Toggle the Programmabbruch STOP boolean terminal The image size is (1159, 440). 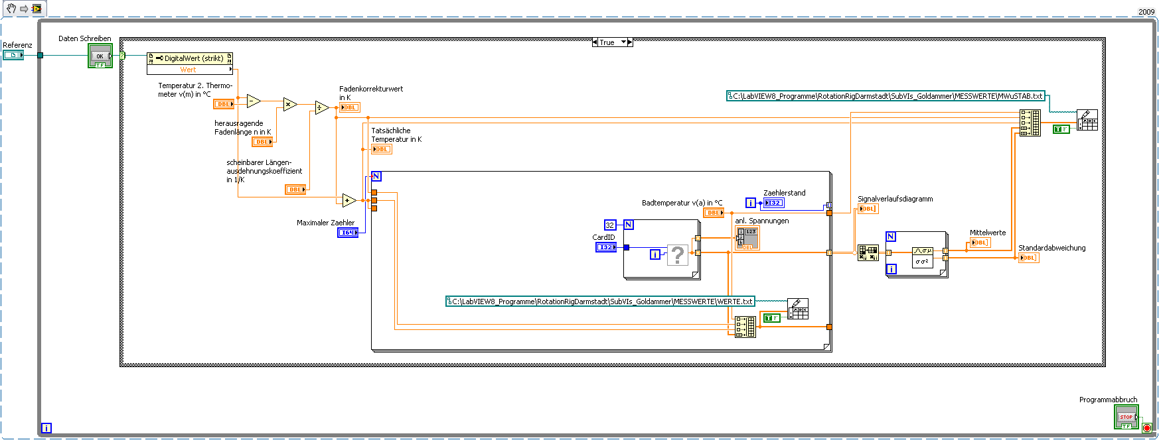1126,417
